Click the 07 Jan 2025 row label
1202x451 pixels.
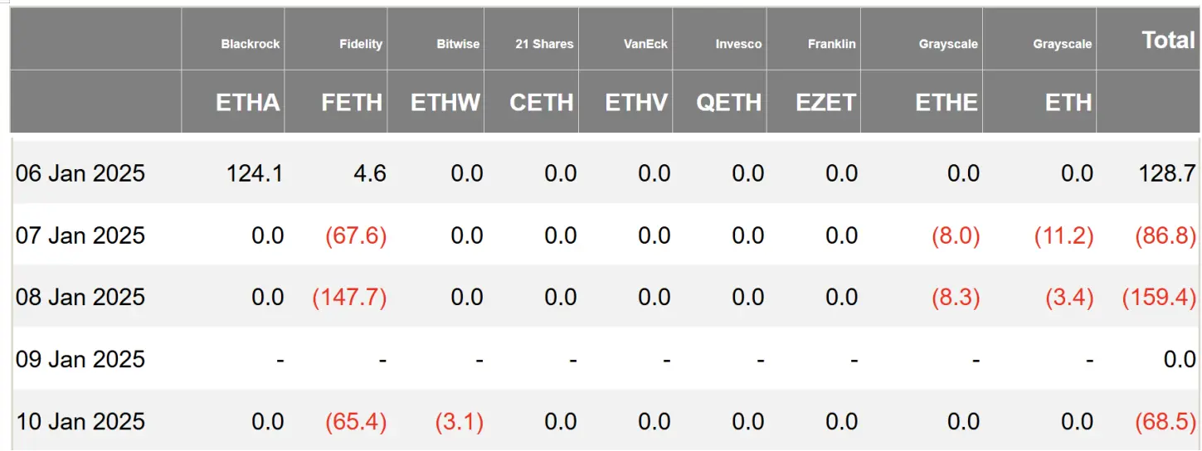coord(80,235)
